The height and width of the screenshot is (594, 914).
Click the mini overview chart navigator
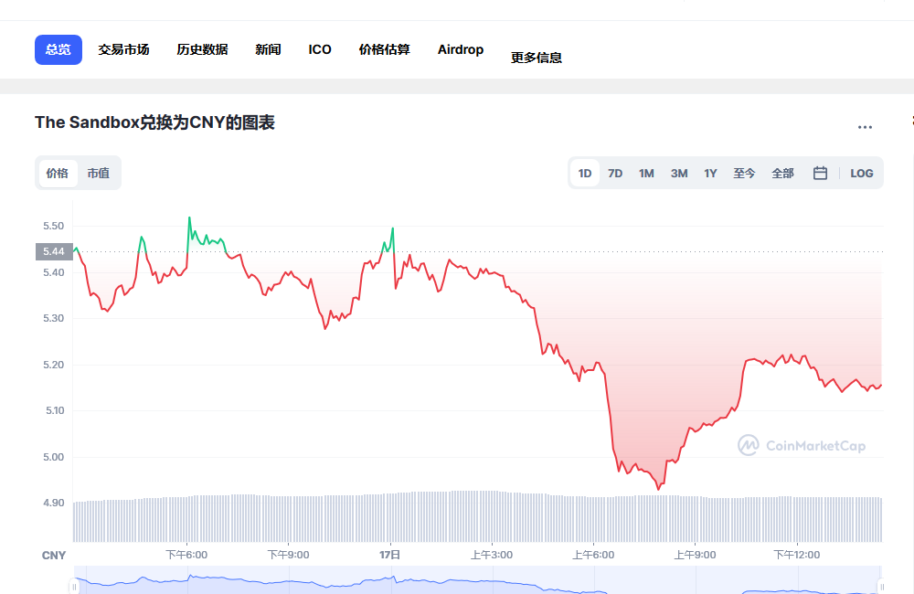(x=477, y=580)
